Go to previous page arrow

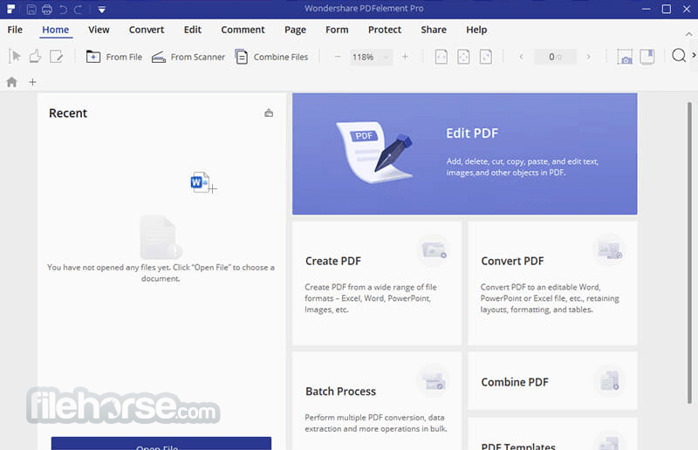pyautogui.click(x=521, y=57)
